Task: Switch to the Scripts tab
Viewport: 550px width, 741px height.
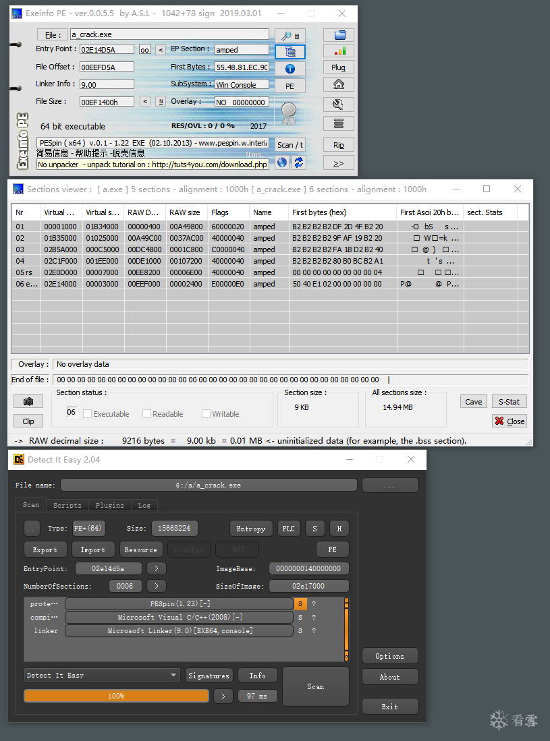Action: (x=67, y=505)
